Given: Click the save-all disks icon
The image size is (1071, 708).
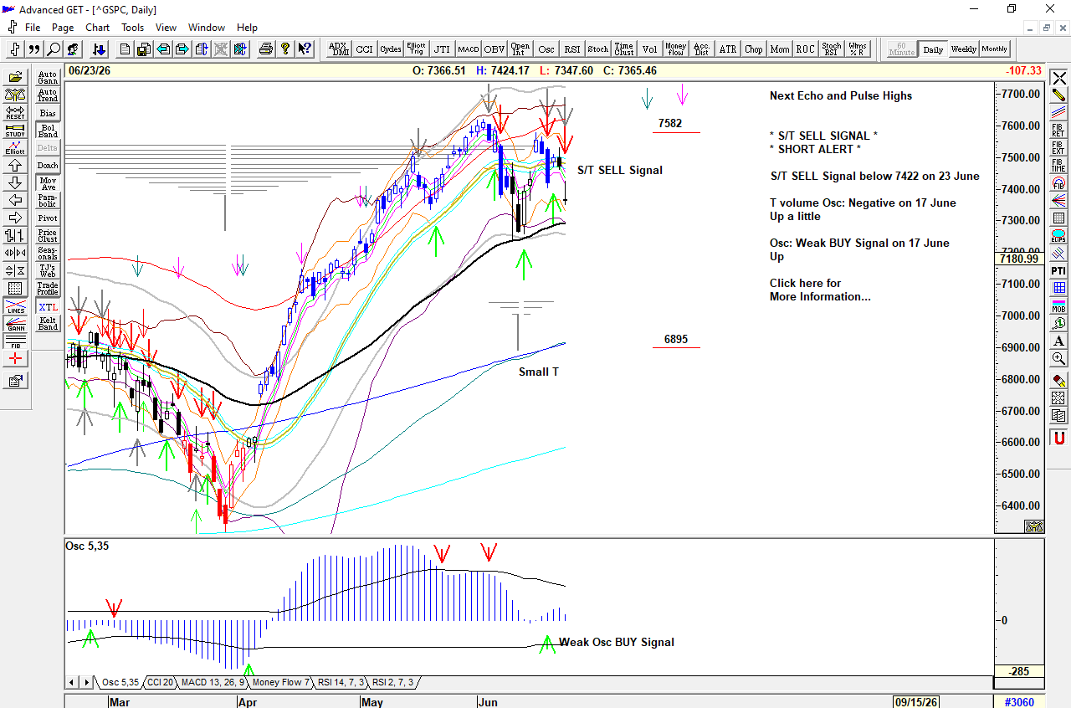Looking at the screenshot, I should 144,49.
